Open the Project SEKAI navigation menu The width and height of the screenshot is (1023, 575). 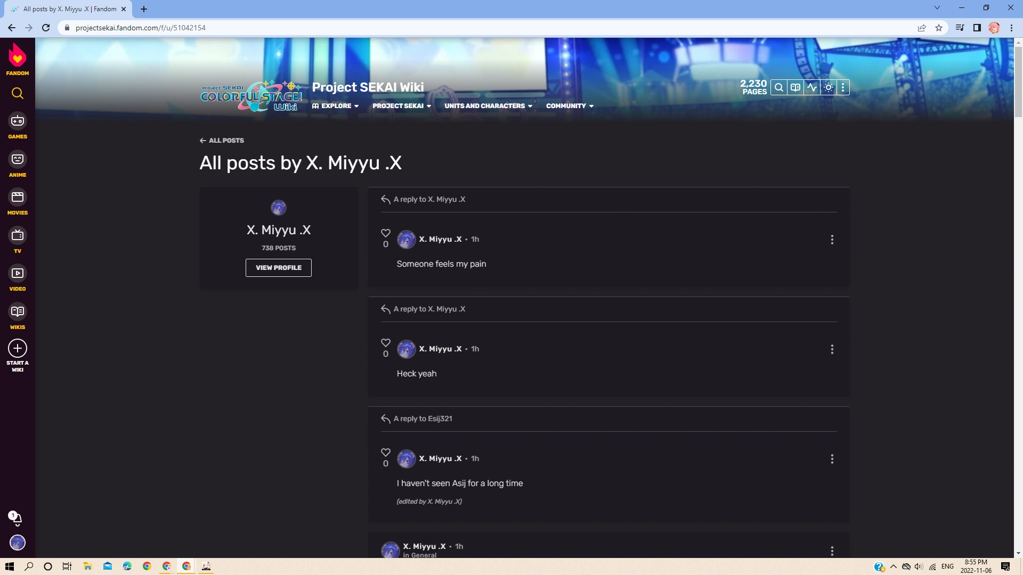(x=402, y=106)
